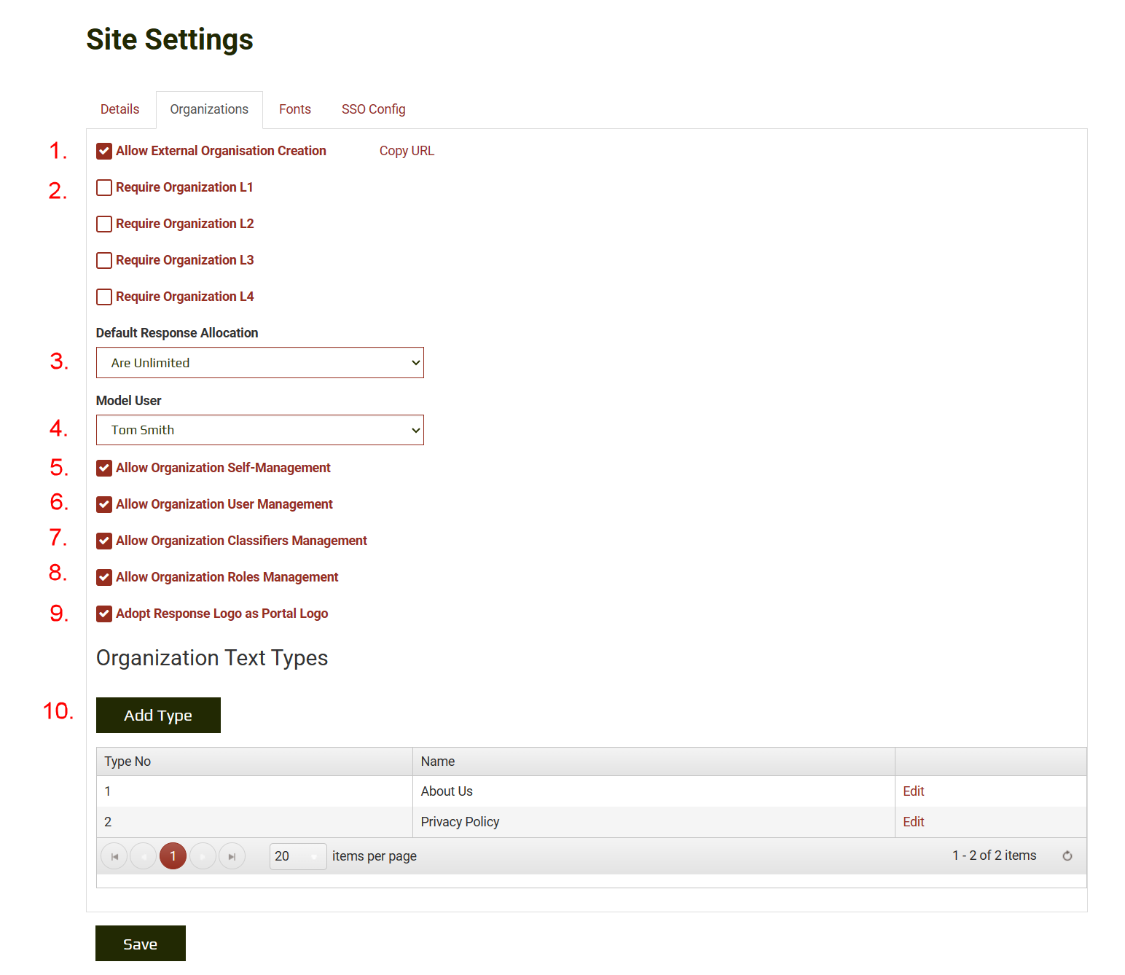Check Require Organization L3
Viewport: 1125px width, 975px height.
coord(104,260)
